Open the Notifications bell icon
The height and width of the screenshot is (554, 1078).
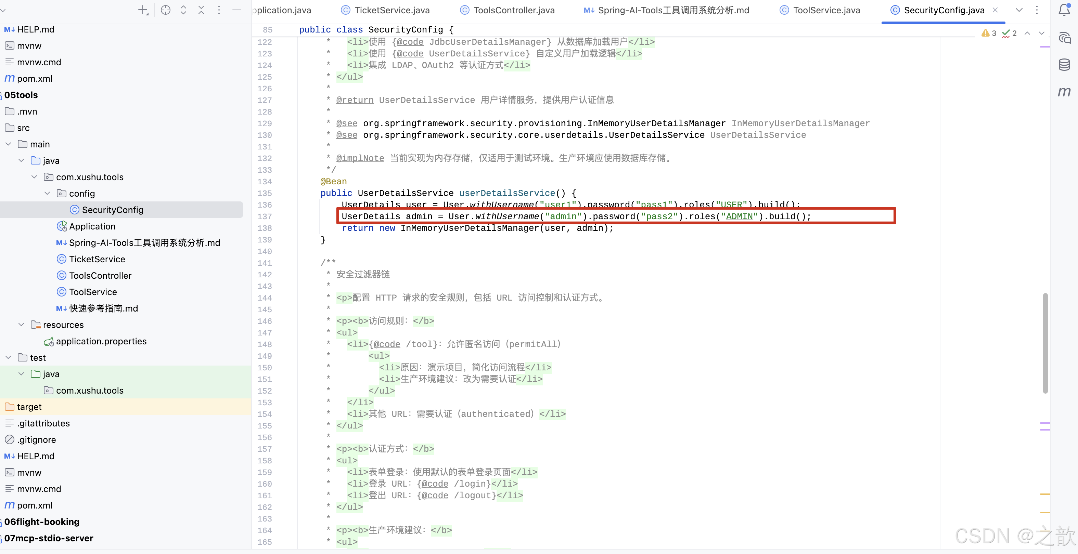tap(1064, 10)
